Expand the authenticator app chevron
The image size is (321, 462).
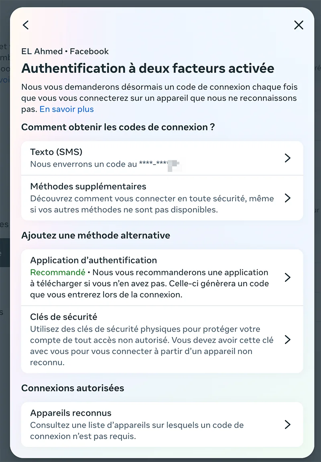(x=287, y=277)
